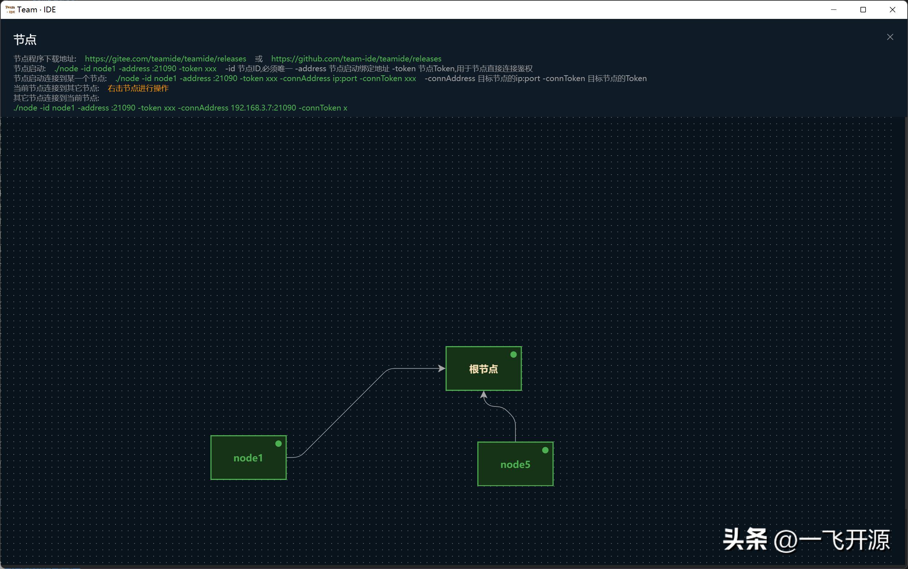Click green status dot on node1
Screen dimensions: 908x569
click(x=279, y=444)
